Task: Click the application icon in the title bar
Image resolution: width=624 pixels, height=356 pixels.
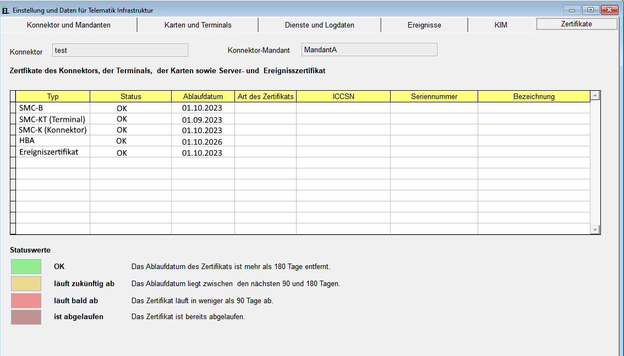Action: 7,9
